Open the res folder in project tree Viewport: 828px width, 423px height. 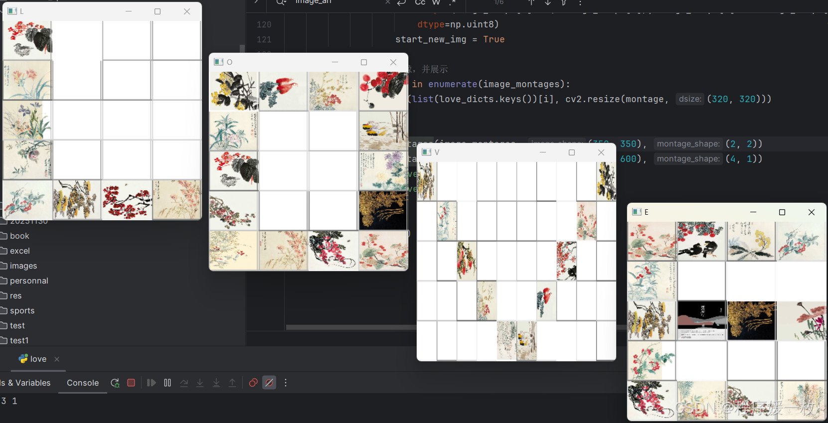[x=16, y=295]
